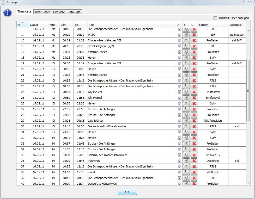Select the Timer-Liste tab
Image resolution: width=255 pixels, height=199 pixels.
tap(25, 11)
